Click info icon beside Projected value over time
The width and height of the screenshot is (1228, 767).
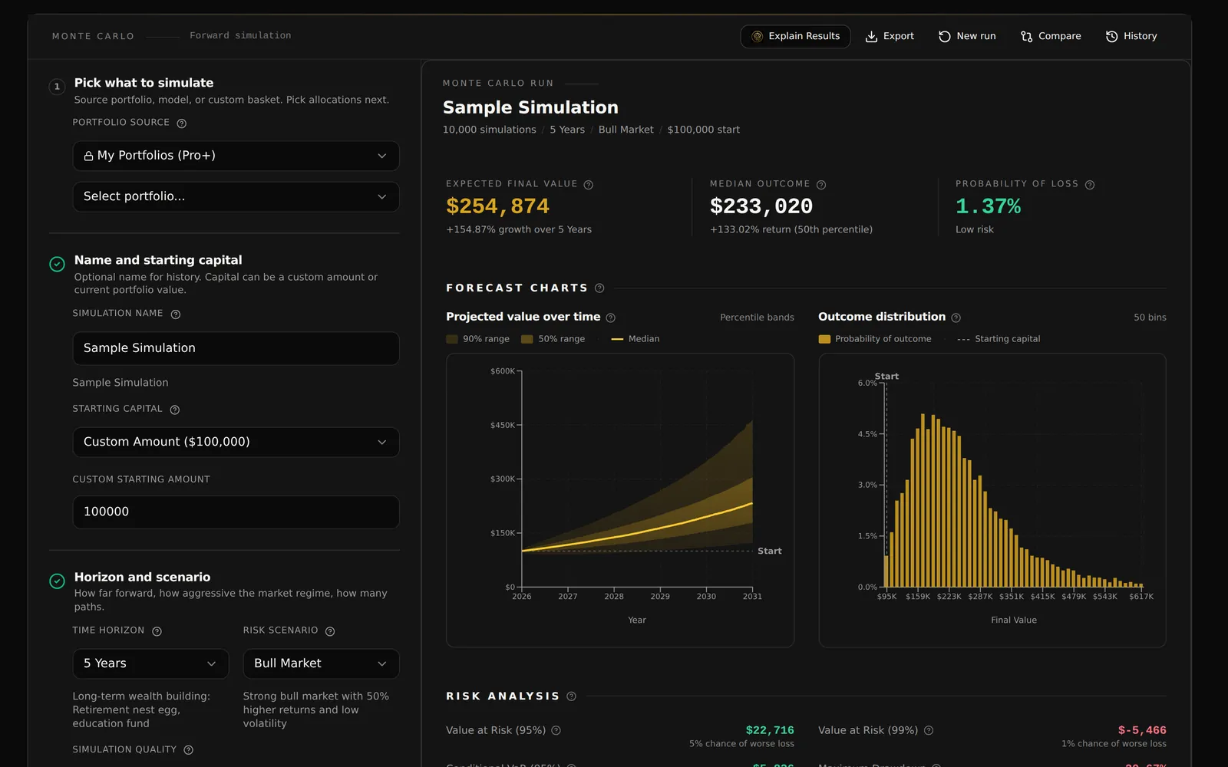pos(611,318)
